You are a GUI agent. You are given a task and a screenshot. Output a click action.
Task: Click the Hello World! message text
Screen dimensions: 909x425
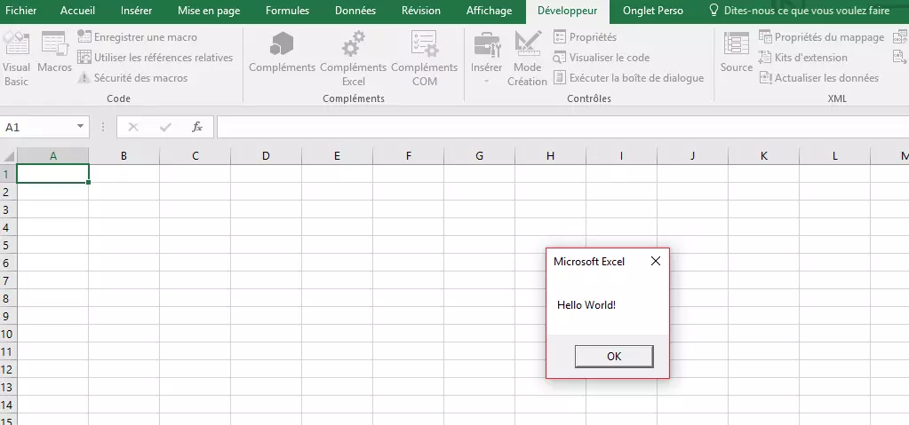[x=586, y=304]
